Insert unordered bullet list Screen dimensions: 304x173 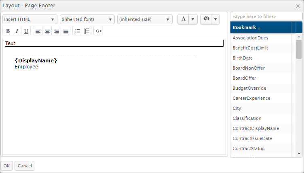point(78,31)
